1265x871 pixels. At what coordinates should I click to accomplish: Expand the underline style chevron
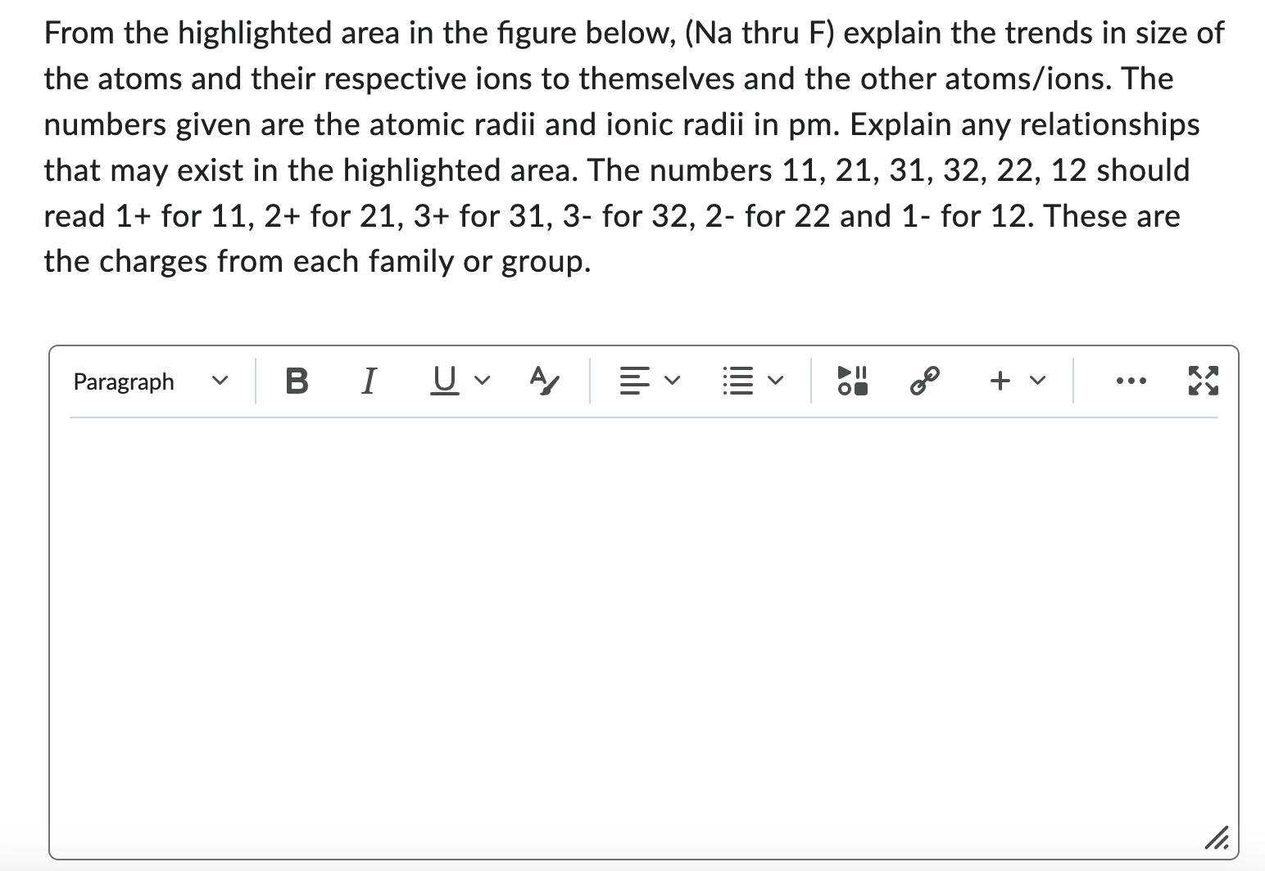tap(482, 380)
